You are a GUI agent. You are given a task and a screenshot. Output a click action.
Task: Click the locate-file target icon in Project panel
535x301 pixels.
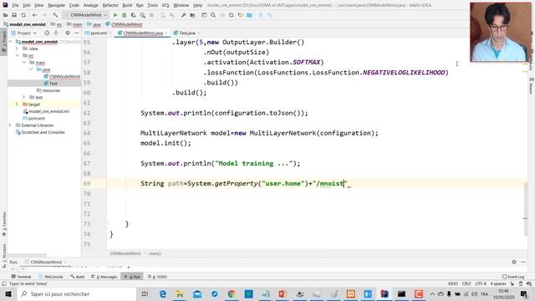pos(47,33)
